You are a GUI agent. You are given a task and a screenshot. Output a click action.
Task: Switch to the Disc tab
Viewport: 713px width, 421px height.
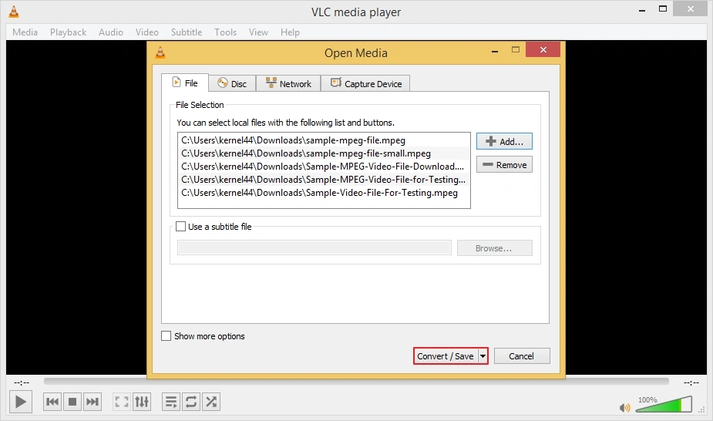tap(232, 83)
